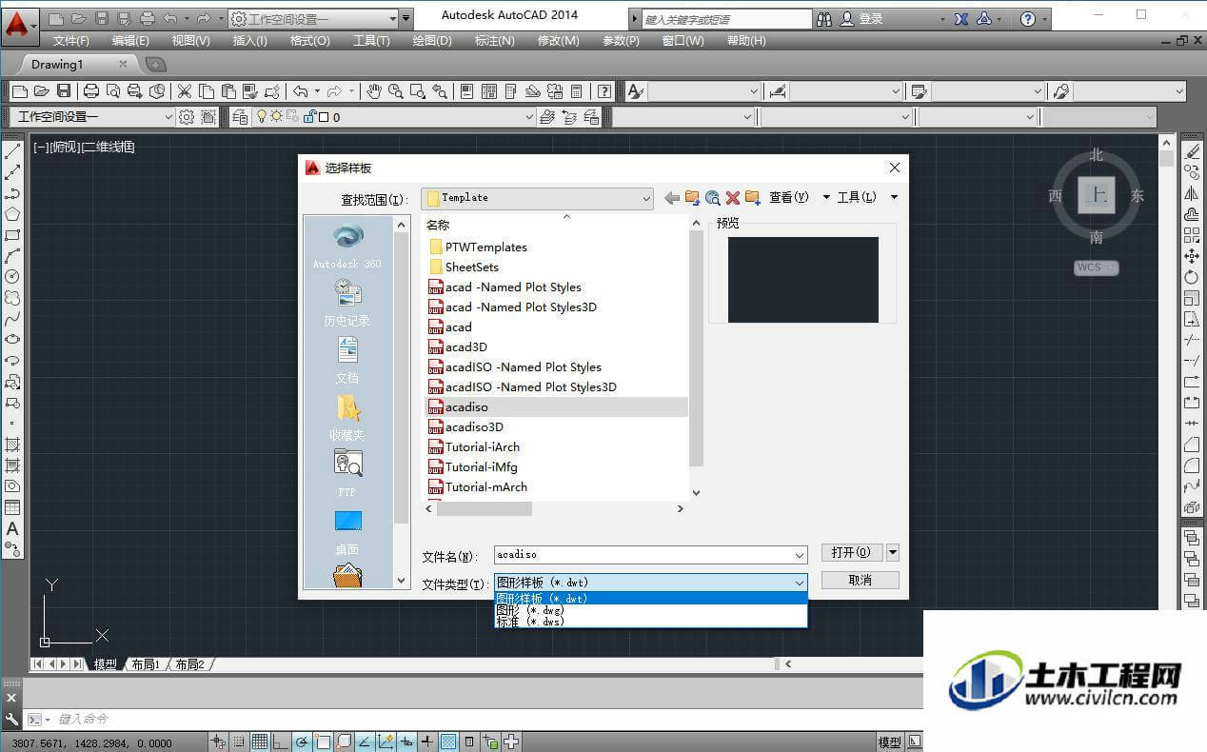Open the 收藏夹 favorites location
1207x752 pixels.
pos(347,417)
